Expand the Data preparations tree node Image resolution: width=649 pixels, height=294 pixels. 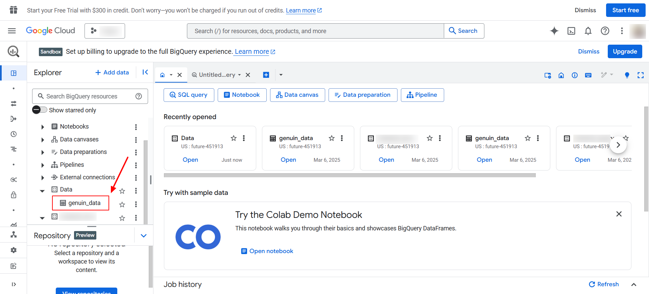click(43, 152)
